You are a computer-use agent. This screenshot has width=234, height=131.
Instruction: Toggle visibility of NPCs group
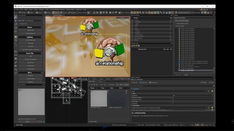pos(132,29)
